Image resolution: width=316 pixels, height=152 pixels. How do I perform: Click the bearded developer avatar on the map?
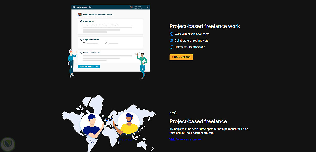point(128,123)
